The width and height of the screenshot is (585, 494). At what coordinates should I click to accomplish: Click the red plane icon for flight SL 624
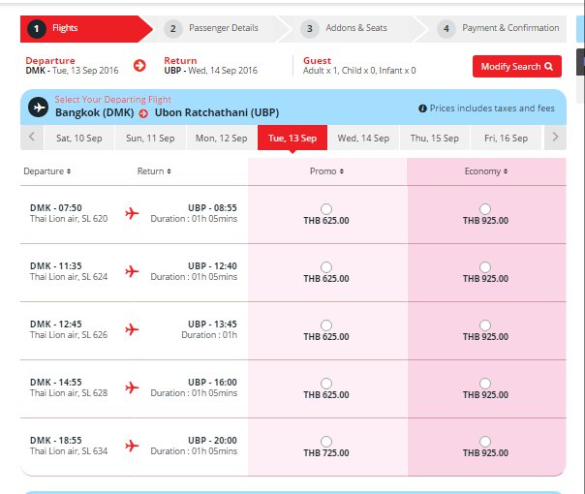tap(132, 271)
